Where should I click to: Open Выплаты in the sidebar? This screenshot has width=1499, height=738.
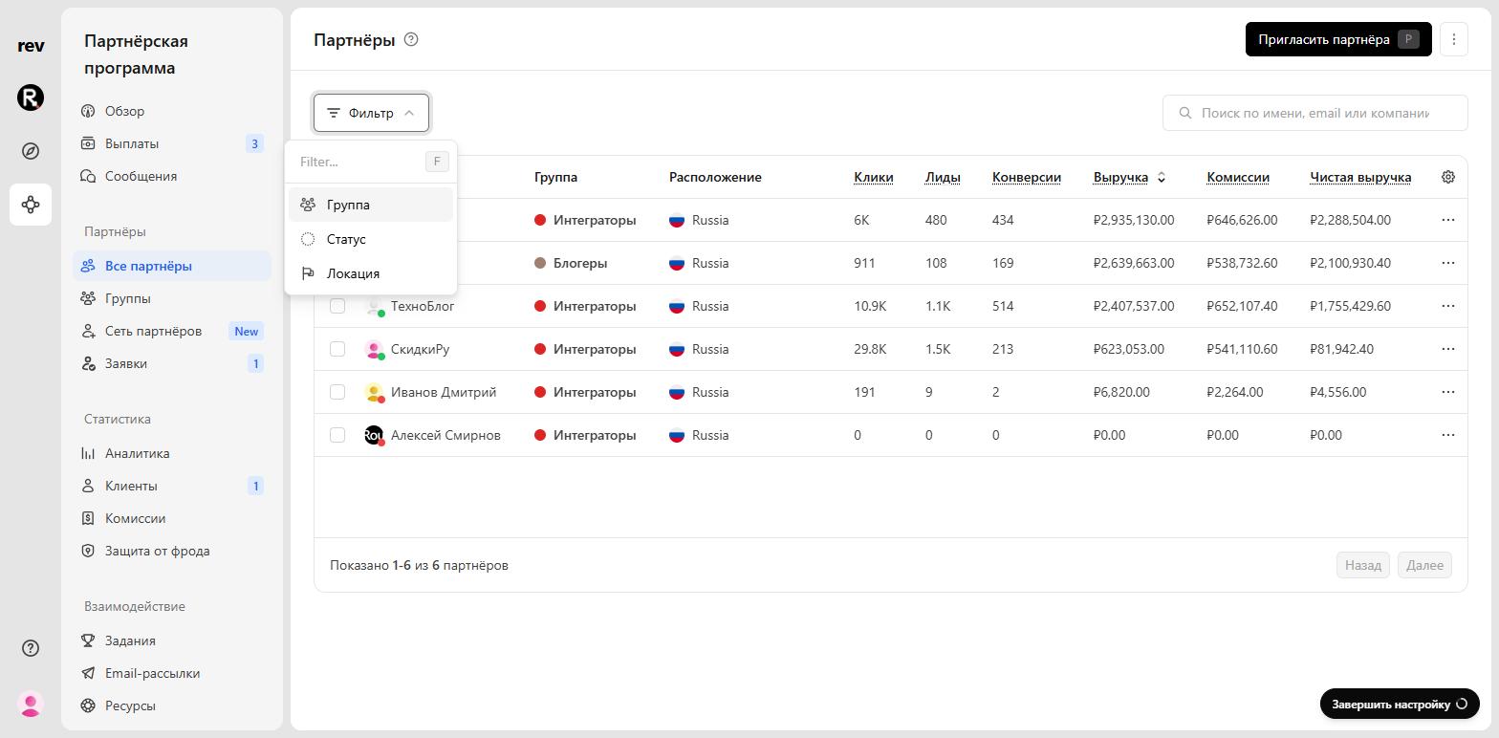172,143
